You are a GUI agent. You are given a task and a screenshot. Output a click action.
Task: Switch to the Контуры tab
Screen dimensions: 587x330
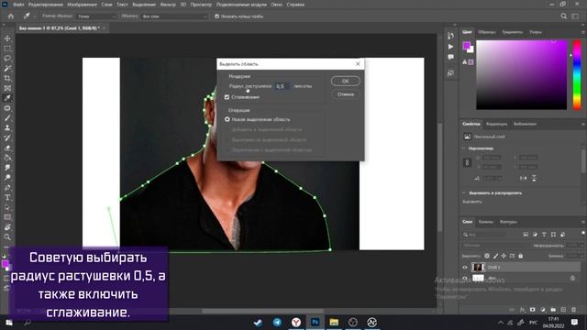pos(508,222)
